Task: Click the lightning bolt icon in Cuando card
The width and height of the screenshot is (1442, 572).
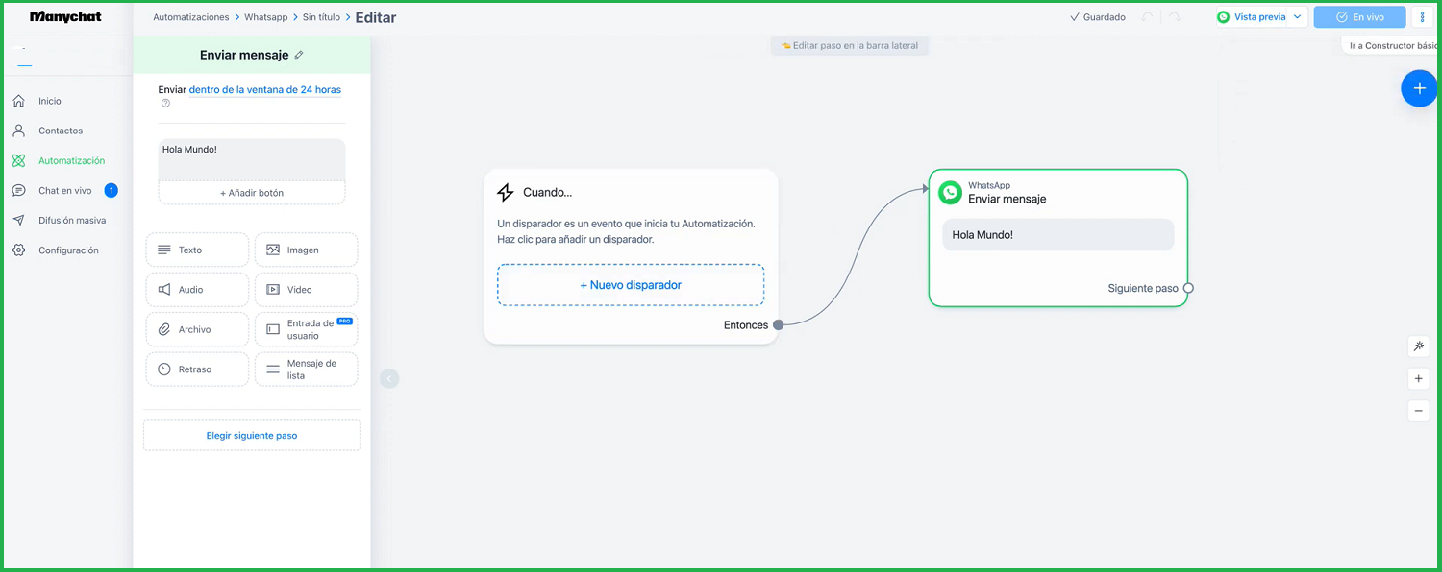Action: point(506,193)
